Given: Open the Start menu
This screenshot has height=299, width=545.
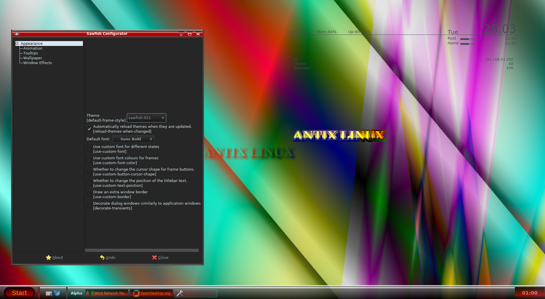Looking at the screenshot, I should tap(19, 293).
